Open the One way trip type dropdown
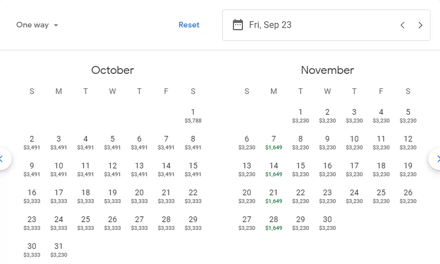This screenshot has height=264, width=440. pyautogui.click(x=37, y=25)
